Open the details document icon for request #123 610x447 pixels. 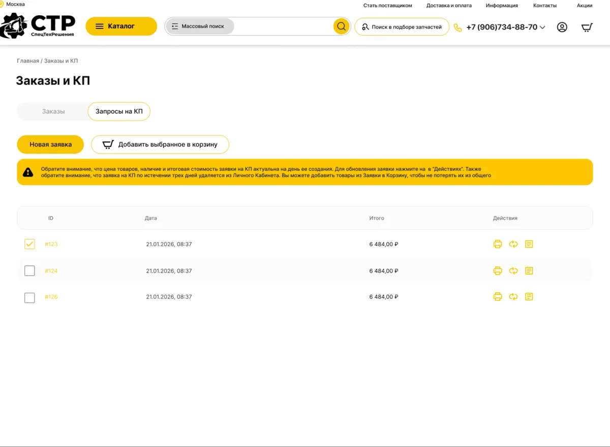tap(529, 244)
